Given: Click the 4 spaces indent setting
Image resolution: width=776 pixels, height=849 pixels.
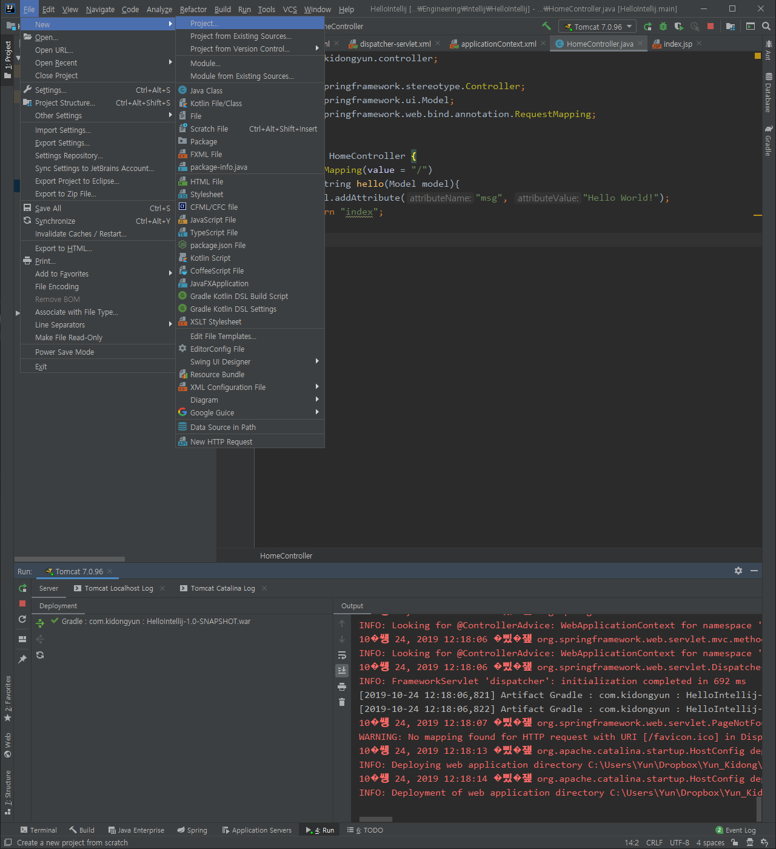Looking at the screenshot, I should click(710, 842).
